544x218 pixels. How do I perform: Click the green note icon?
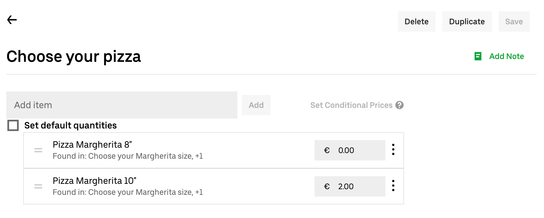[478, 56]
